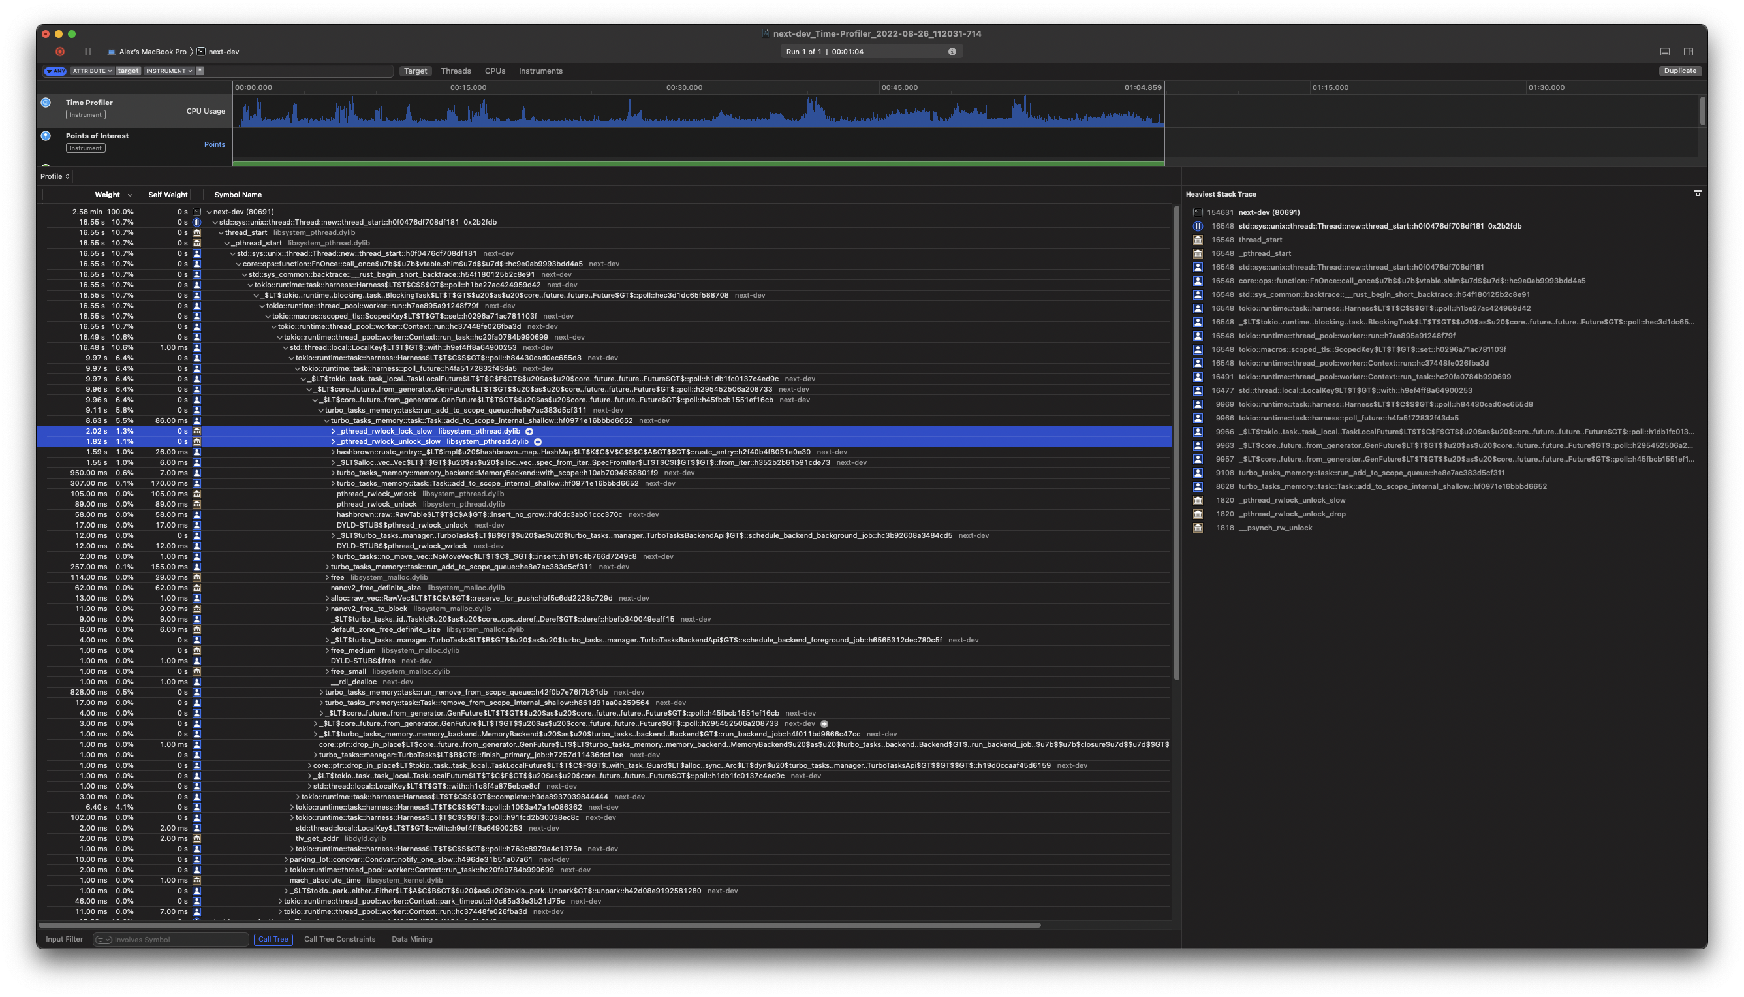Click the Points of Interest instrument icon

coord(46,136)
